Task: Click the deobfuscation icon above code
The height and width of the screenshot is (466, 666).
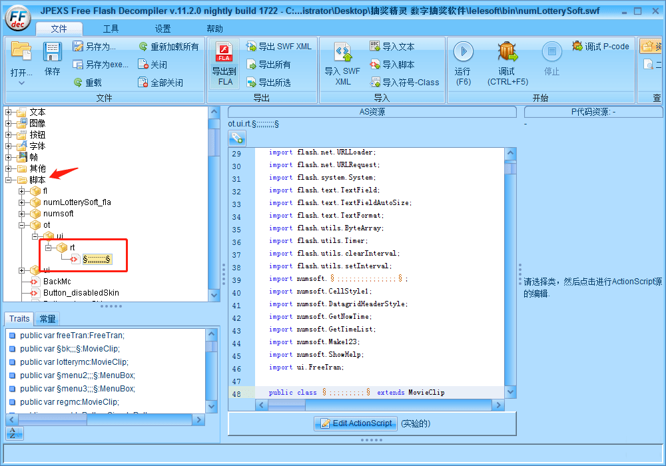Action: (237, 138)
